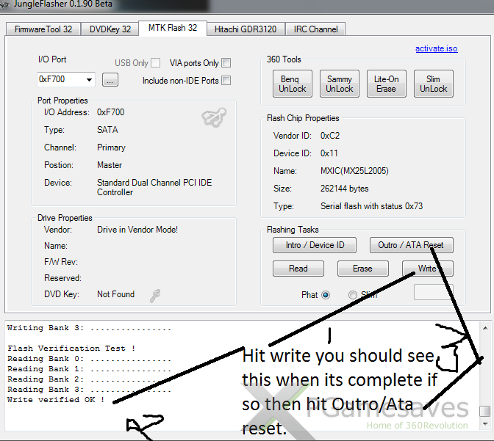The width and height of the screenshot is (494, 441).
Task: Open the DVDKey 32 tab
Action: (x=110, y=29)
